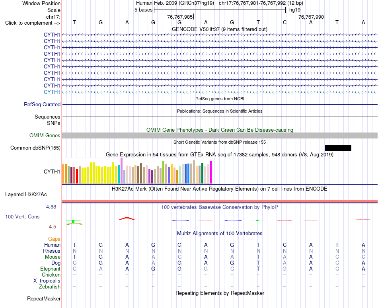Click the tallest violet GTEx expression bar
Image resolution: width=378 pixels, height=308 pixels.
(x=121, y=171)
